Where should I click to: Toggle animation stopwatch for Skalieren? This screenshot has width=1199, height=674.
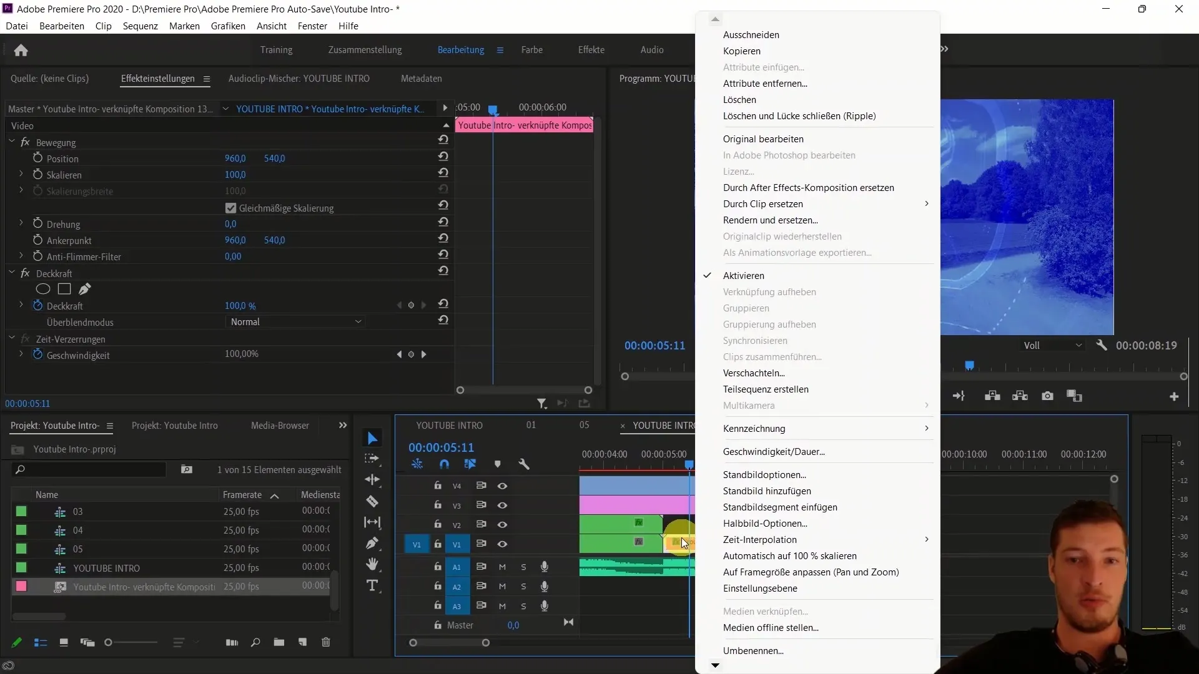pyautogui.click(x=37, y=175)
